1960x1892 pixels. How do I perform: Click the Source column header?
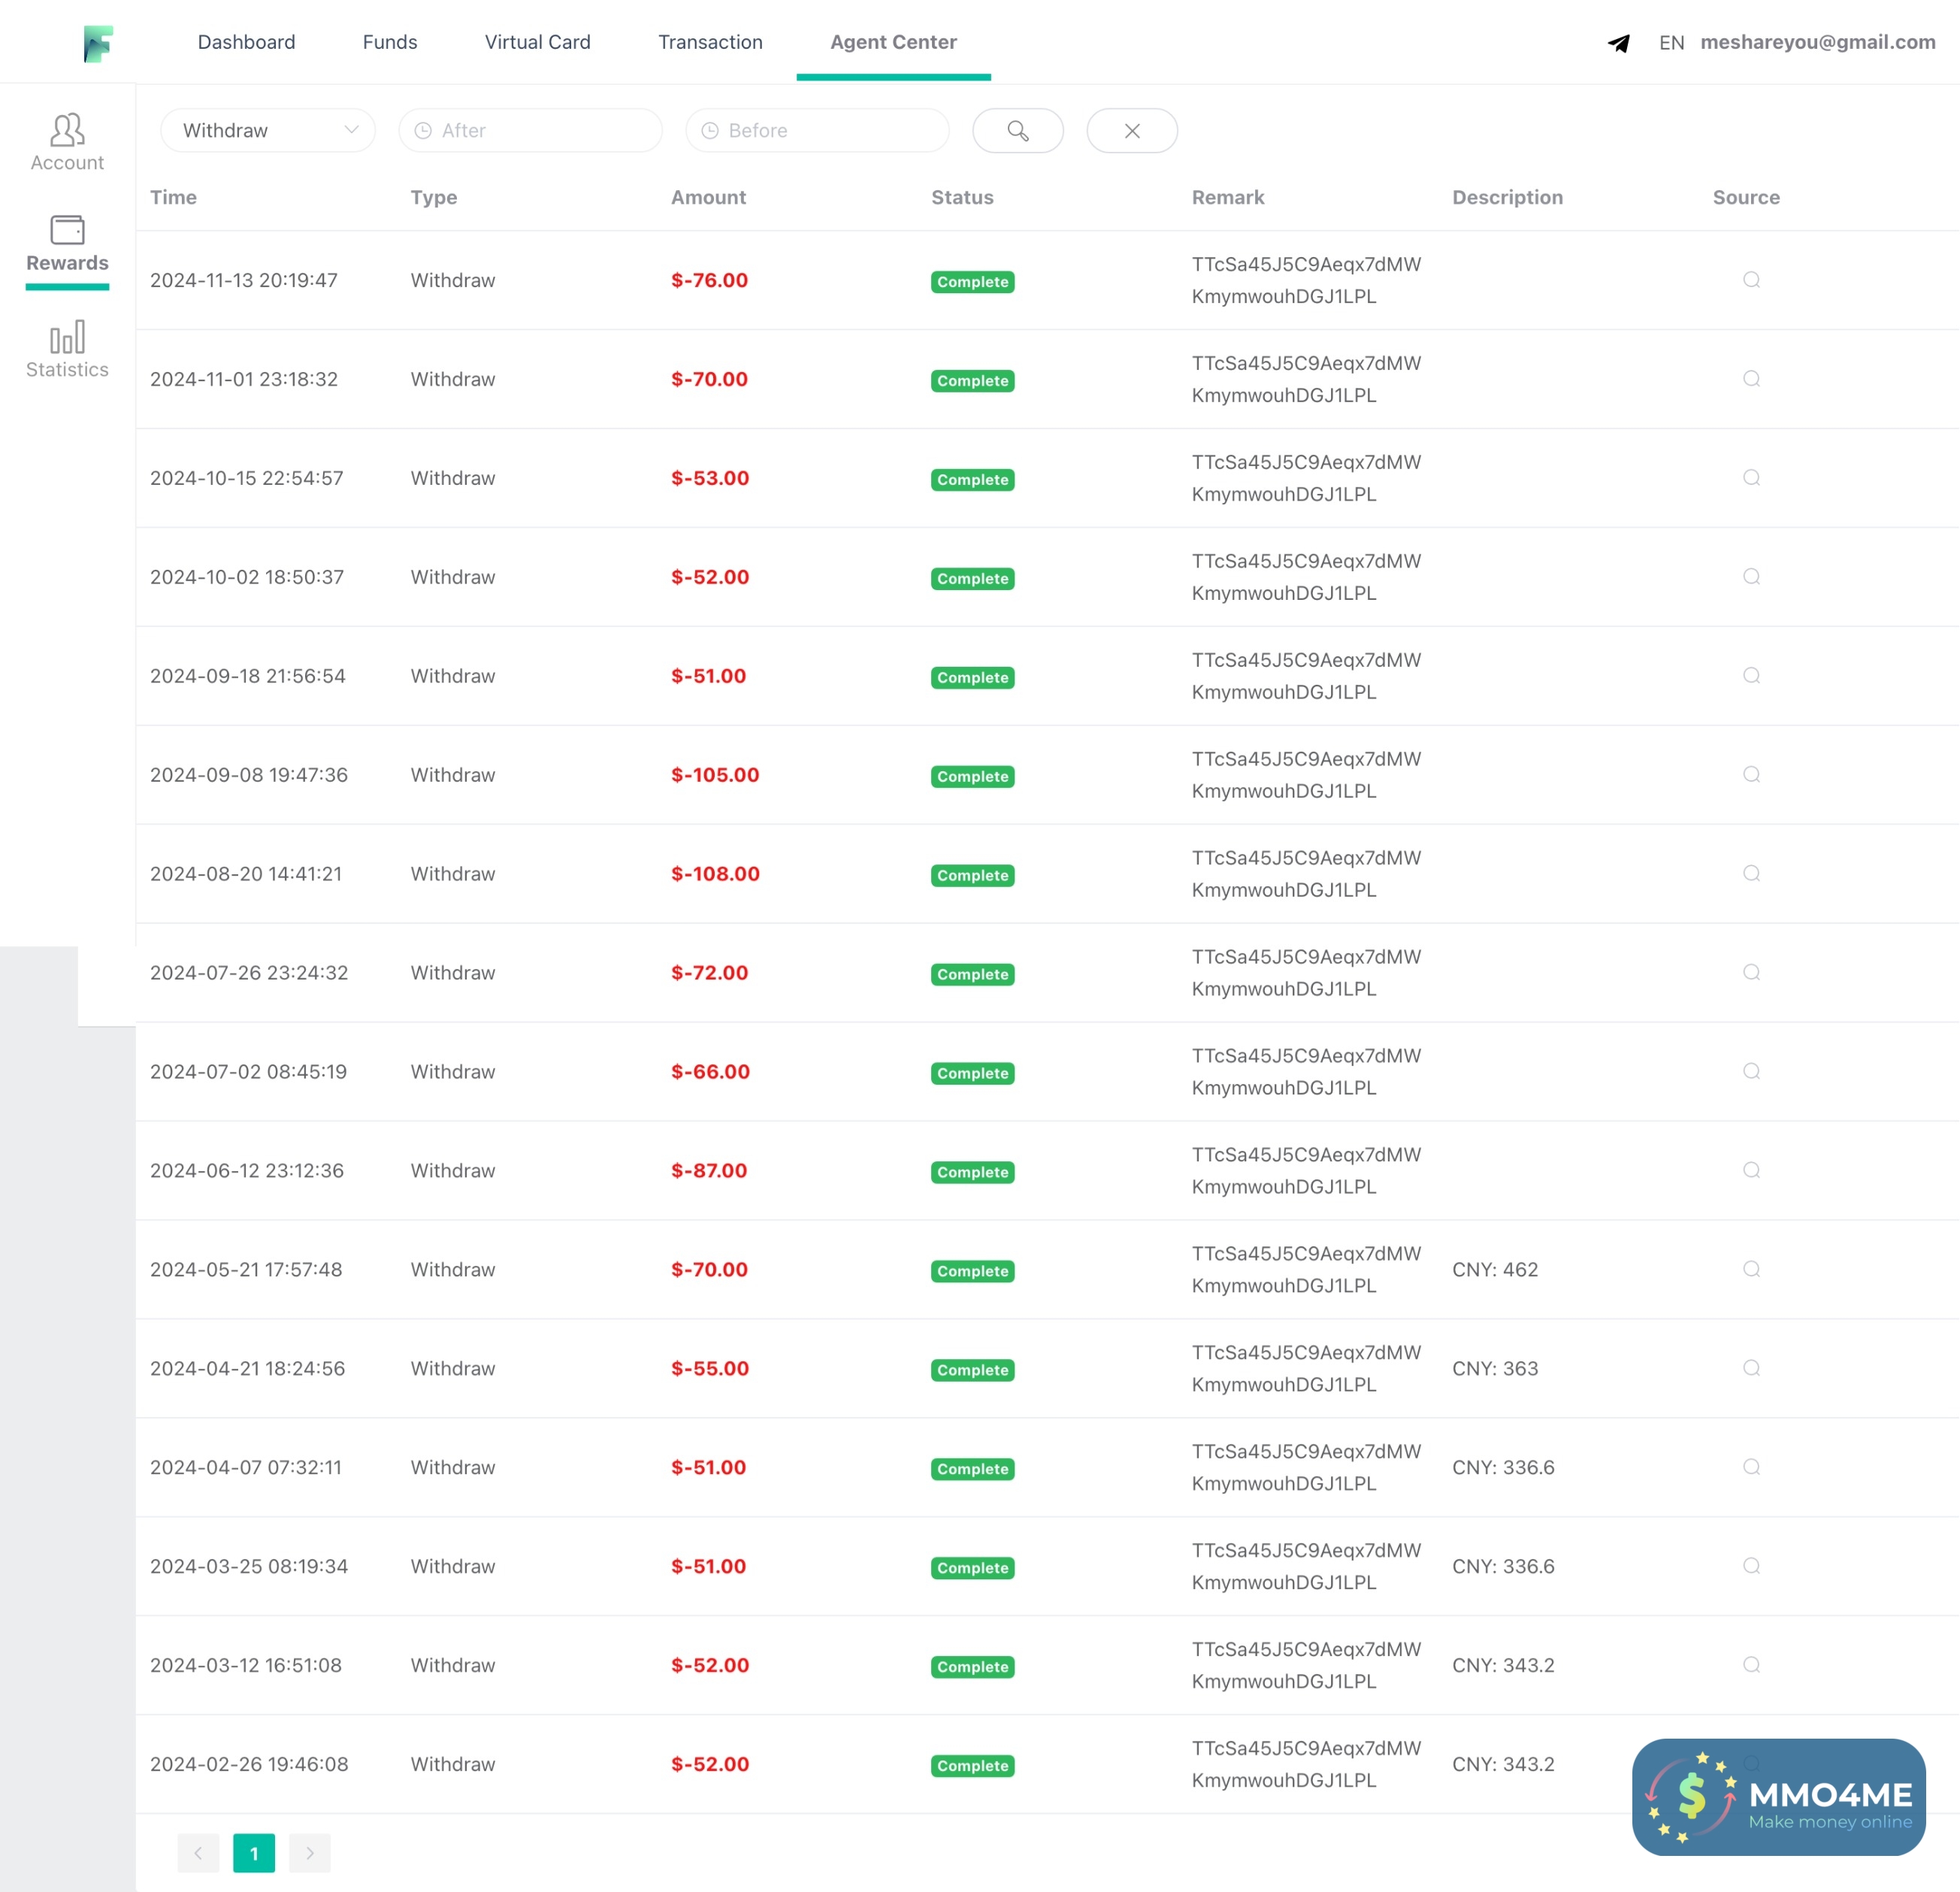click(x=1746, y=198)
